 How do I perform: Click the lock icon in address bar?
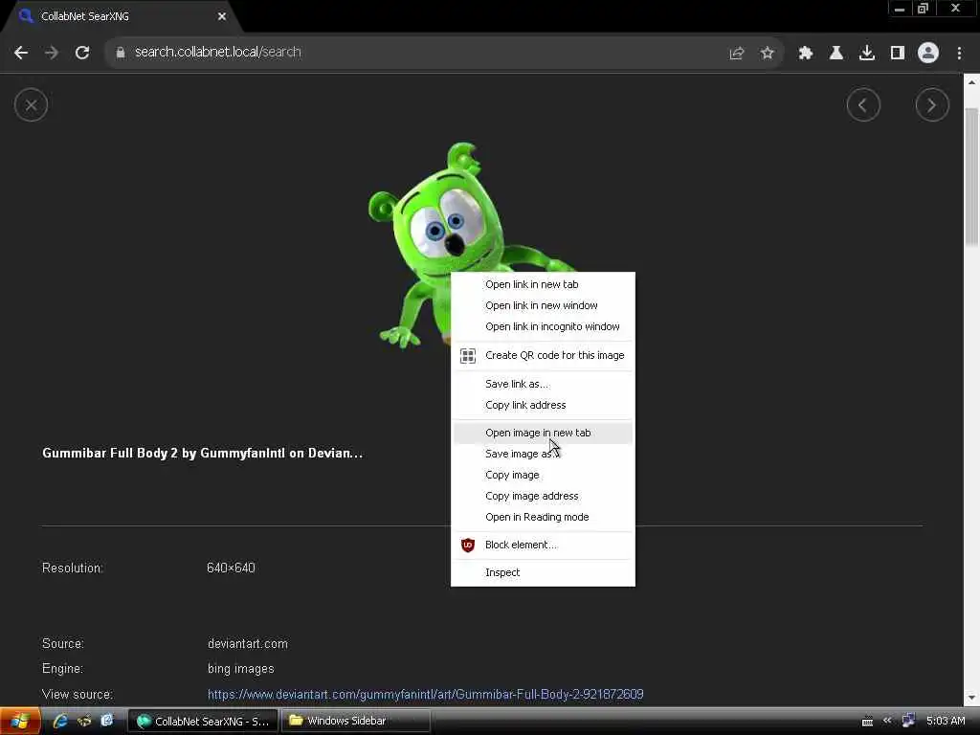121,53
